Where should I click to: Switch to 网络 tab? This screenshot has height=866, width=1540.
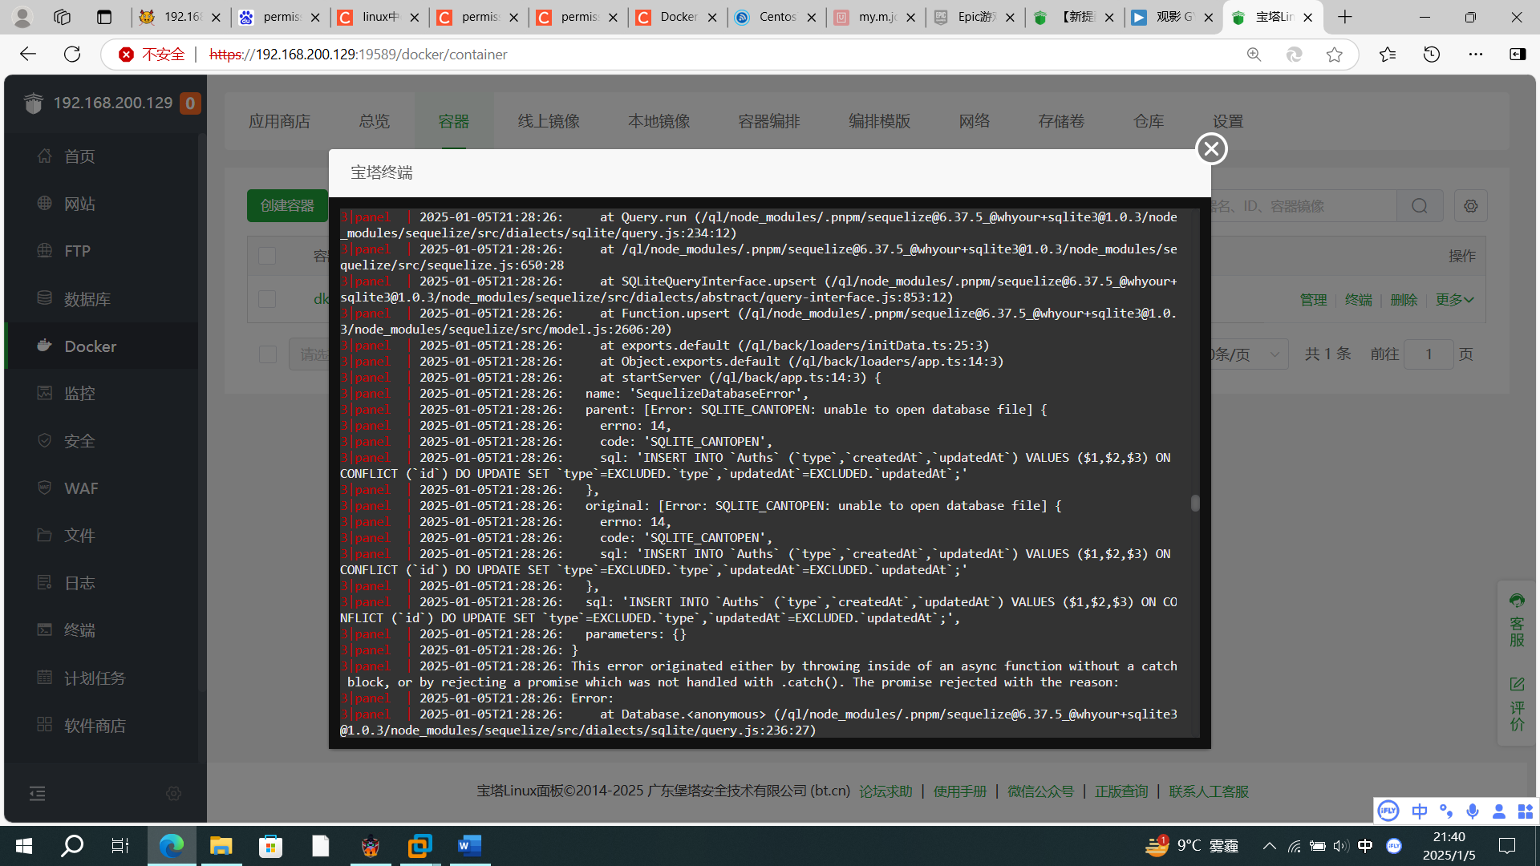[x=975, y=121]
